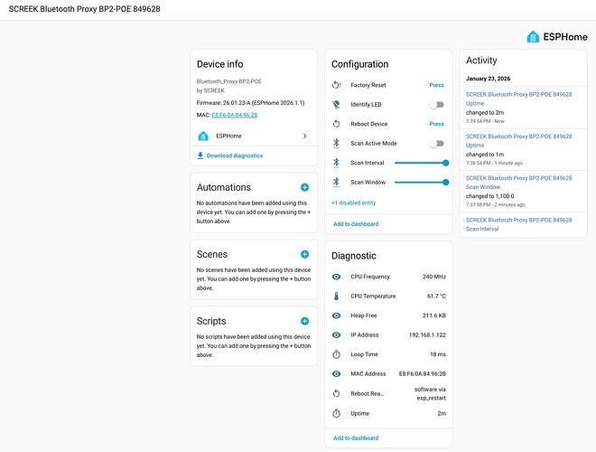Click the add Scenes plus icon

[x=304, y=254]
